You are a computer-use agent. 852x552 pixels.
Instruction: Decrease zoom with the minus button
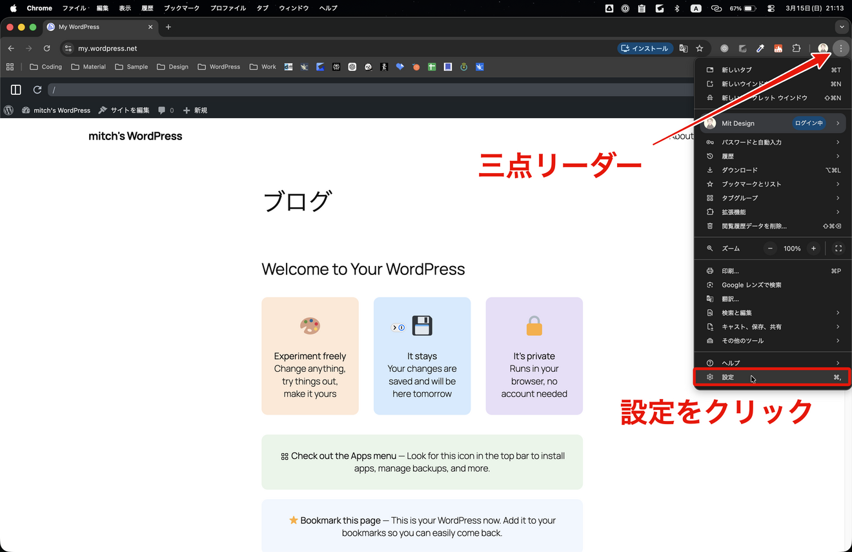click(x=770, y=249)
